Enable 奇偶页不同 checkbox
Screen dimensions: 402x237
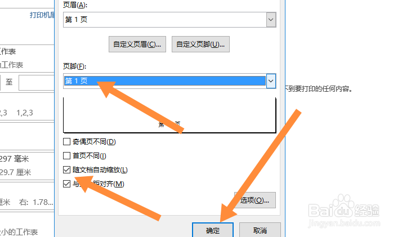[x=66, y=142]
